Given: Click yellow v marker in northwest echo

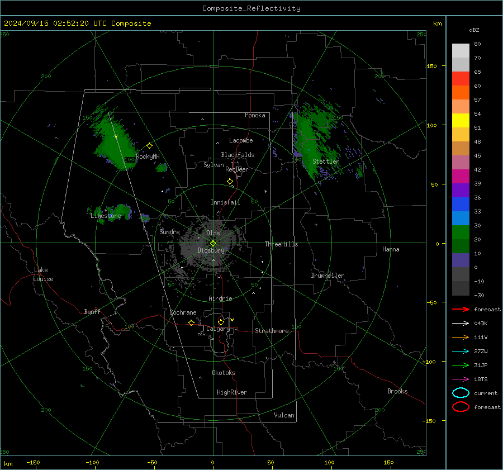Looking at the screenshot, I should click(x=116, y=137).
